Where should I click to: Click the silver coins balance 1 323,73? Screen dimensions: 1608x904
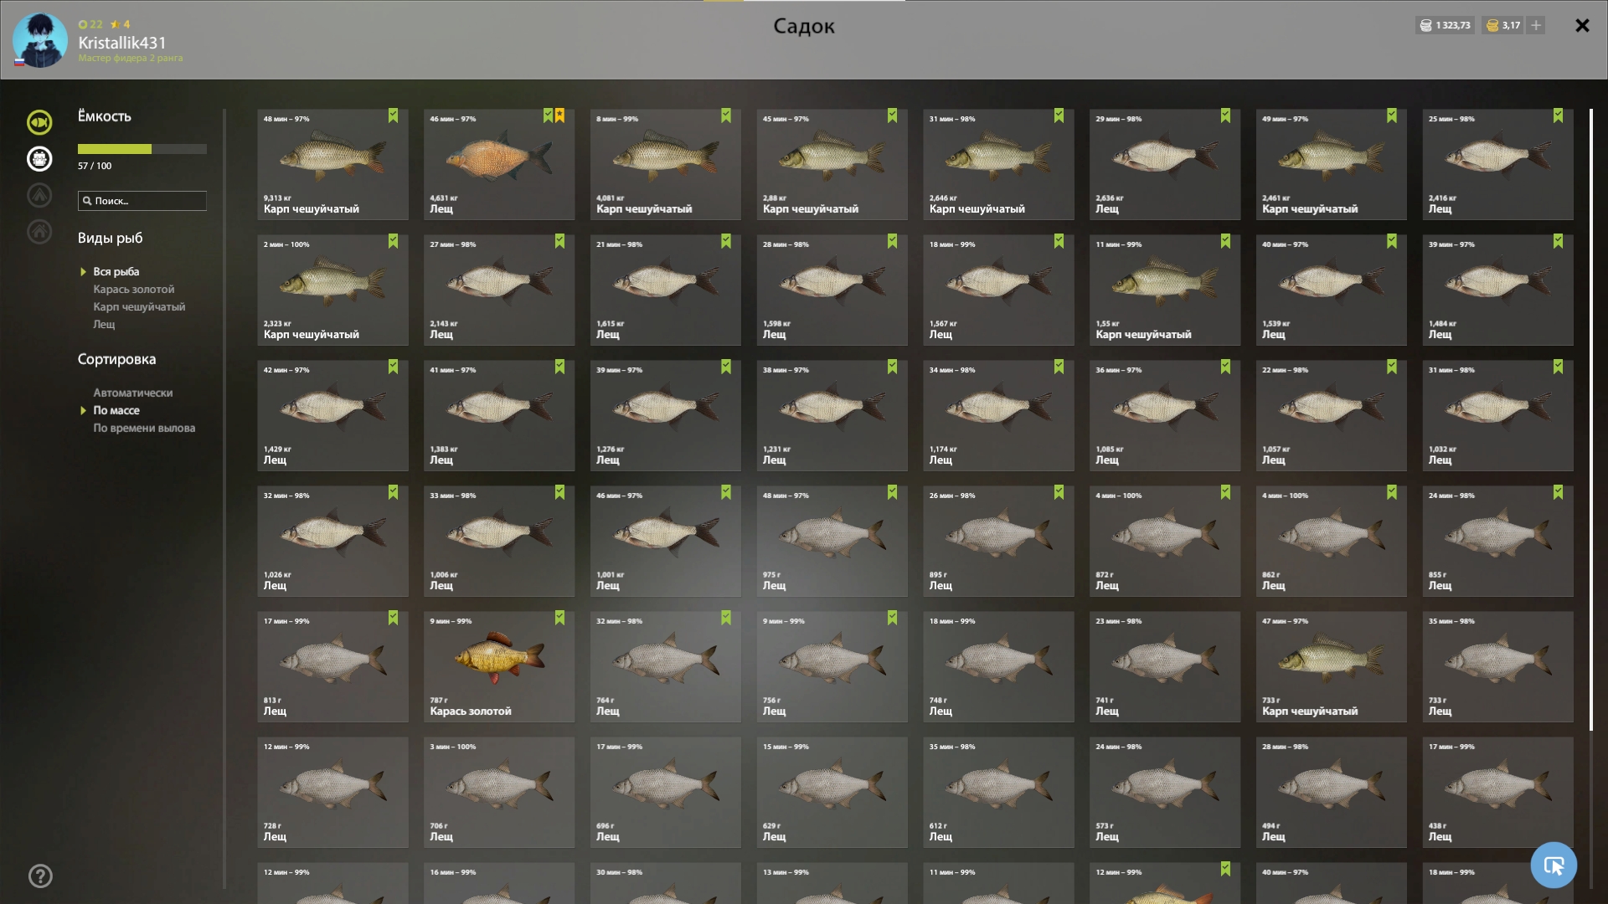1446,25
